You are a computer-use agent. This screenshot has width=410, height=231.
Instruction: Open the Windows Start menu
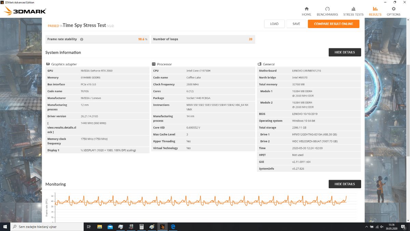tap(5, 227)
